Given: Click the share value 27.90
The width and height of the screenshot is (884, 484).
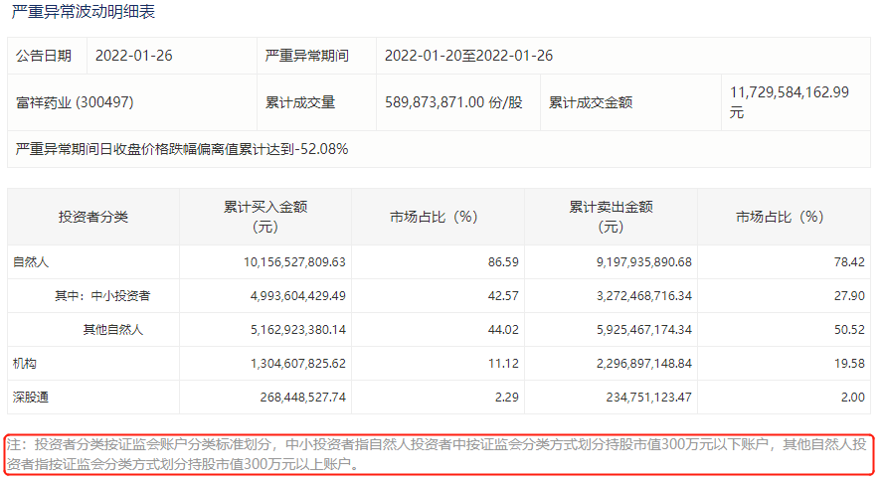Looking at the screenshot, I should tap(849, 296).
